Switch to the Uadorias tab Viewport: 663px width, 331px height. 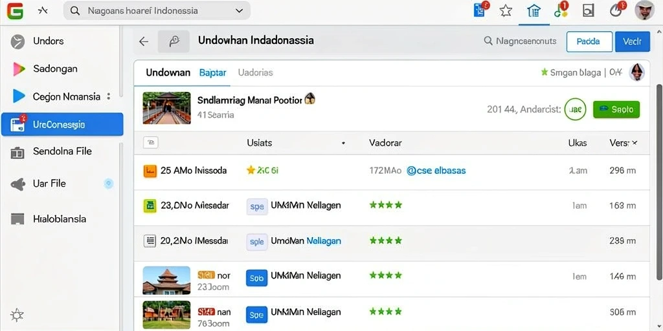pos(255,72)
